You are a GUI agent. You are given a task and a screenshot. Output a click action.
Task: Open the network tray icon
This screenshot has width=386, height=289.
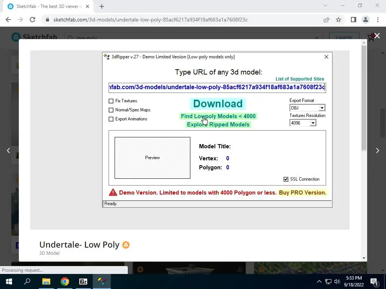click(x=328, y=281)
